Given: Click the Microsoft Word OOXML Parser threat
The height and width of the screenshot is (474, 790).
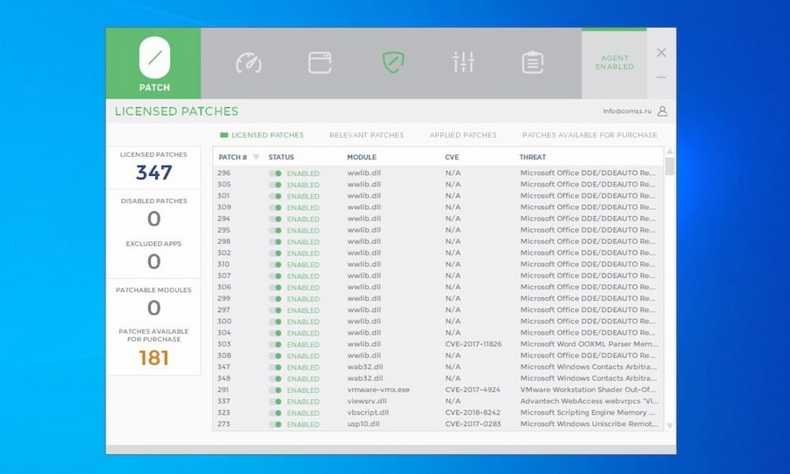Looking at the screenshot, I should (589, 344).
